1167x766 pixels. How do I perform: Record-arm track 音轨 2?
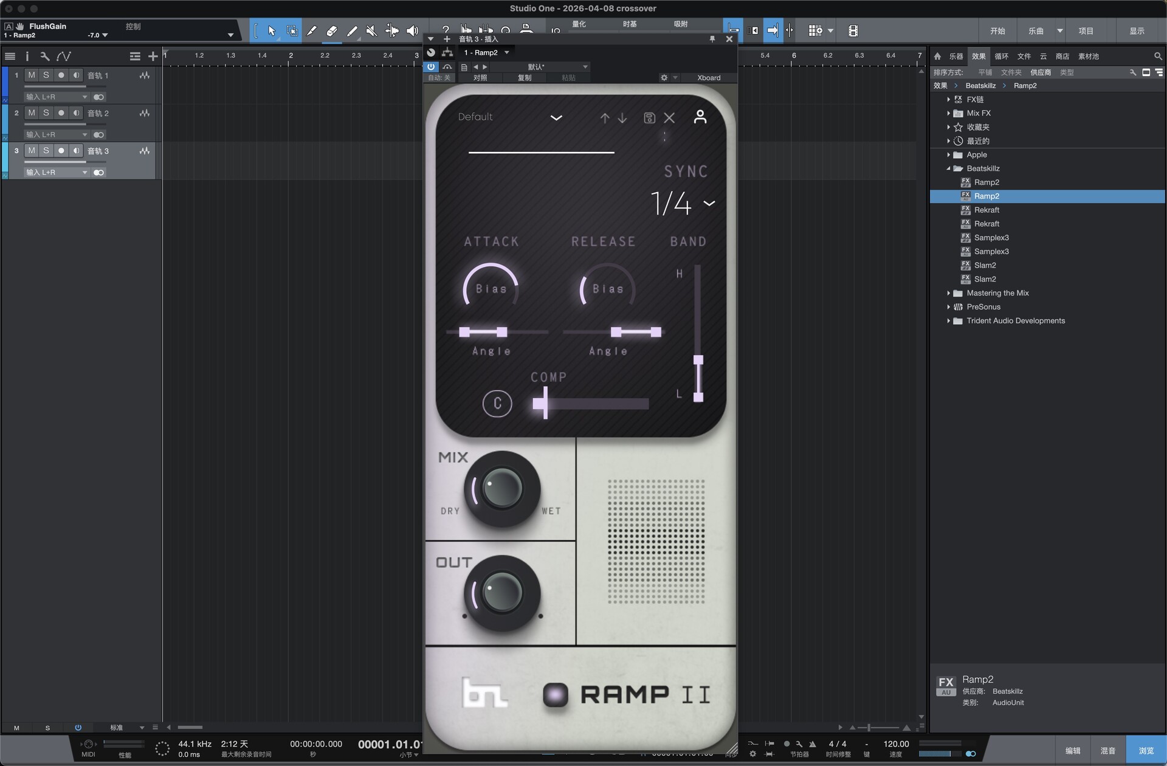[x=61, y=113]
